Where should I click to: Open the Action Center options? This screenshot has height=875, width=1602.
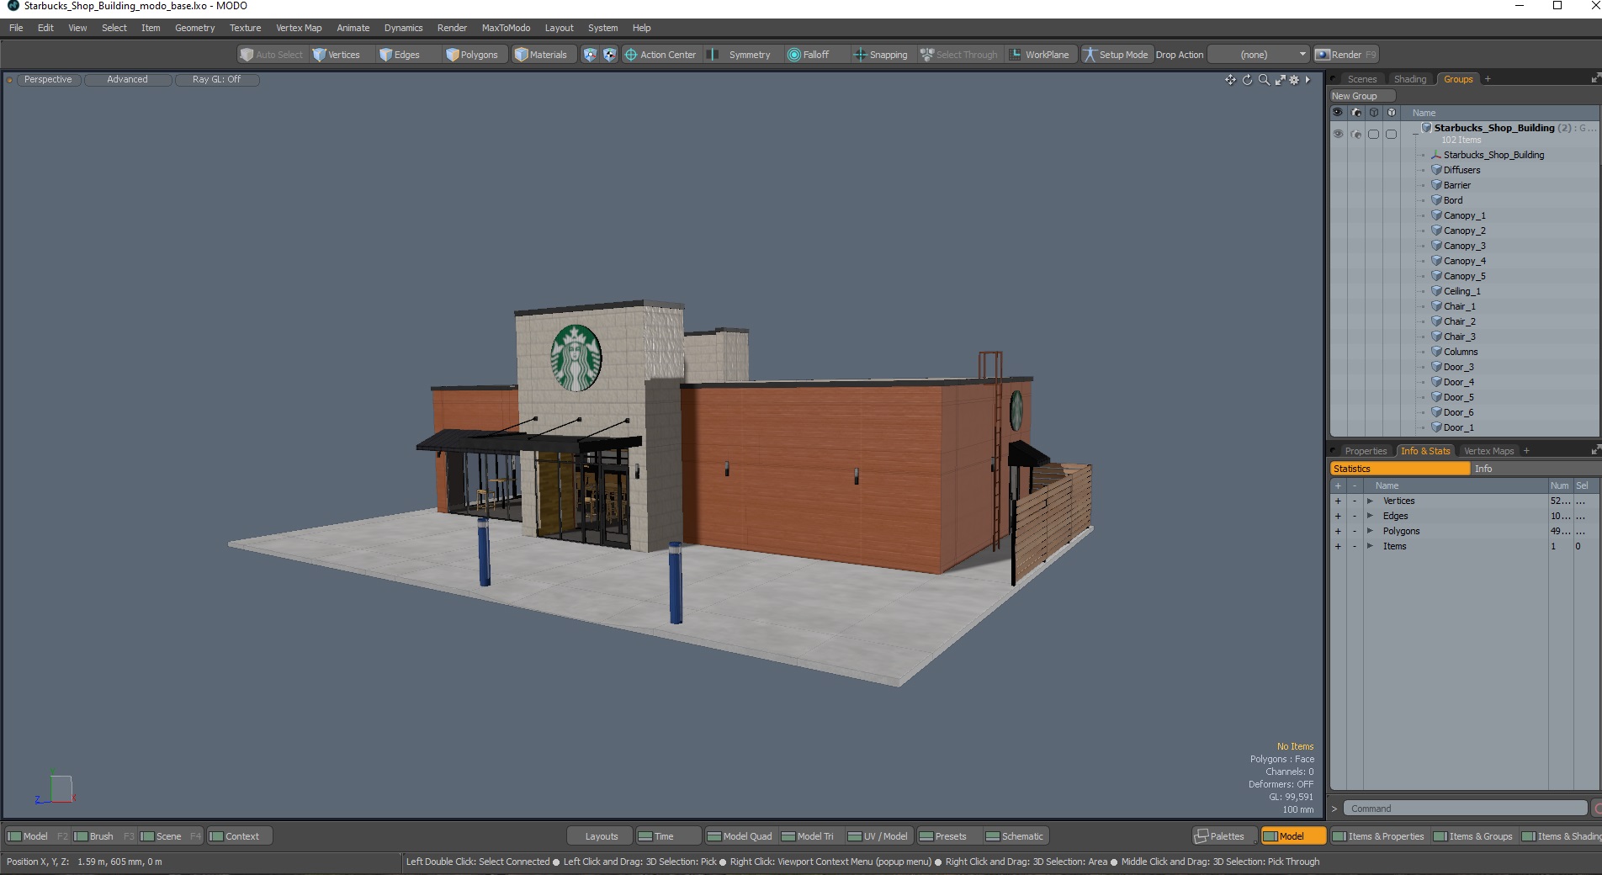coord(660,55)
